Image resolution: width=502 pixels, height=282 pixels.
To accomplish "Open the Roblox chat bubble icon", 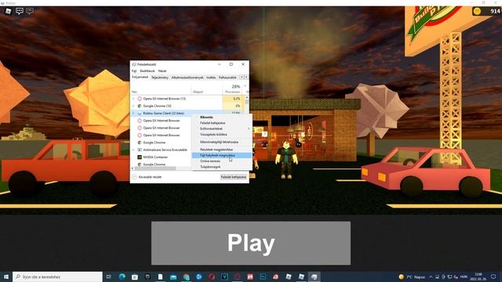I will [20, 11].
